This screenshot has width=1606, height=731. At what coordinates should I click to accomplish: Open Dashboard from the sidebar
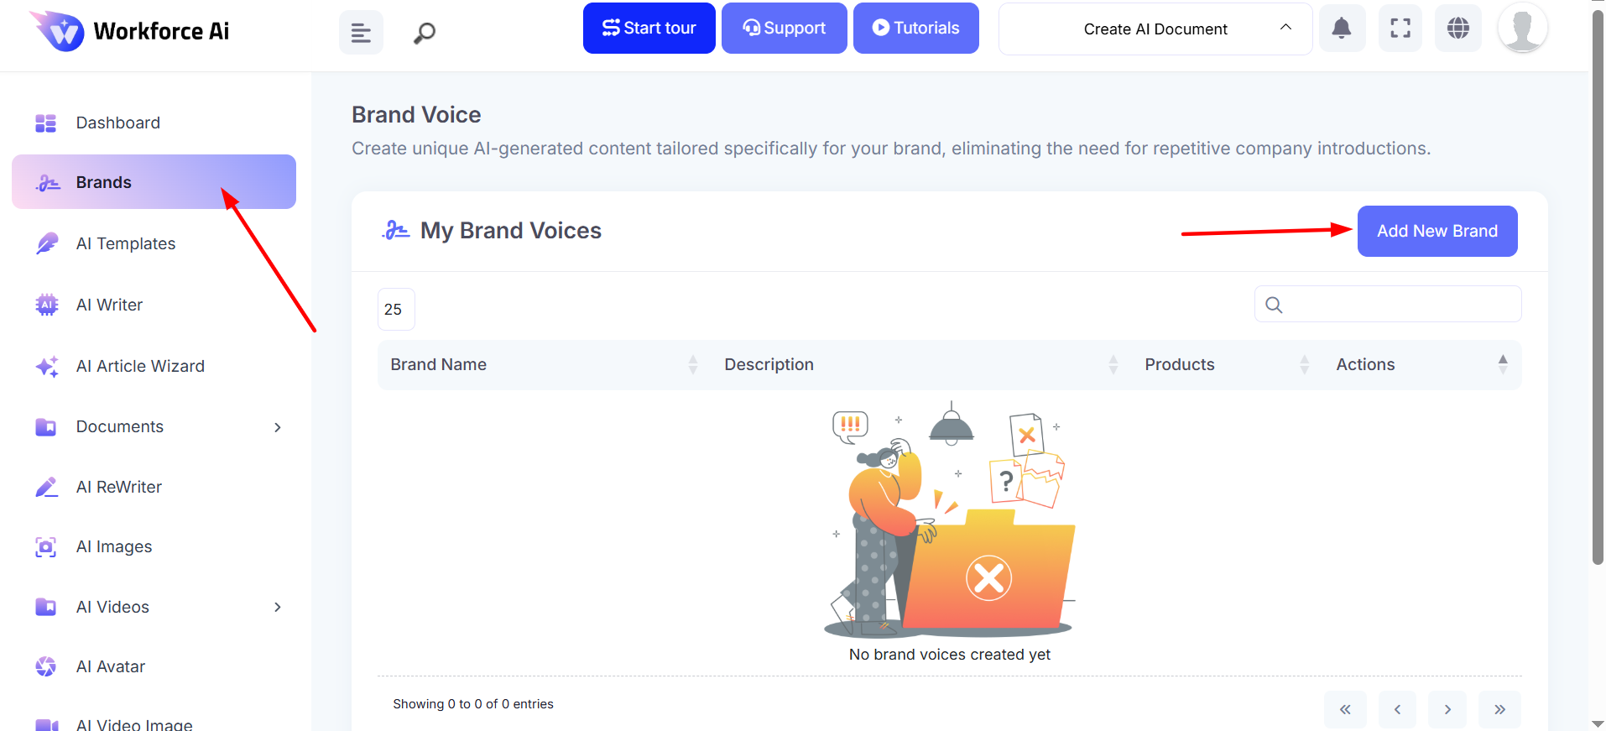(x=117, y=123)
